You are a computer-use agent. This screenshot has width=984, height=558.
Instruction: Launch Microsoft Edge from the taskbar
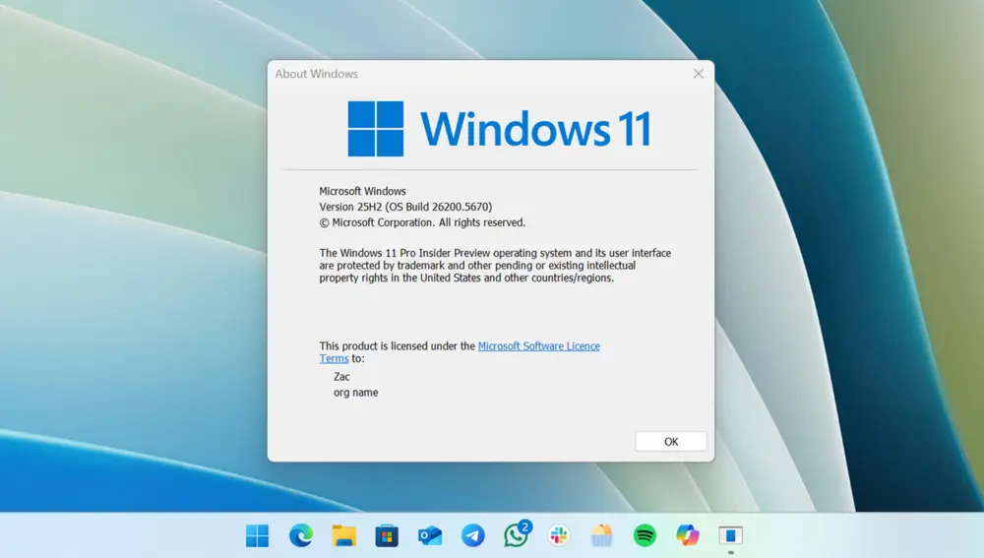300,535
